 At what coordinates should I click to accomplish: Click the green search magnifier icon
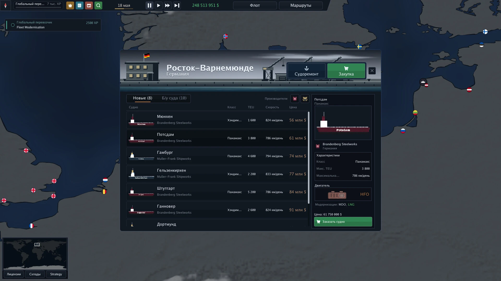click(x=98, y=5)
